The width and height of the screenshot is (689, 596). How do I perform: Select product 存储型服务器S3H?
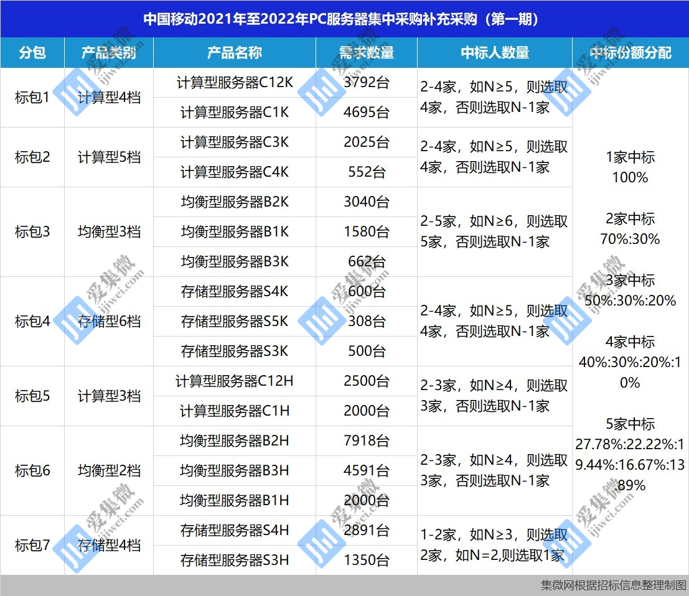pyautogui.click(x=235, y=560)
